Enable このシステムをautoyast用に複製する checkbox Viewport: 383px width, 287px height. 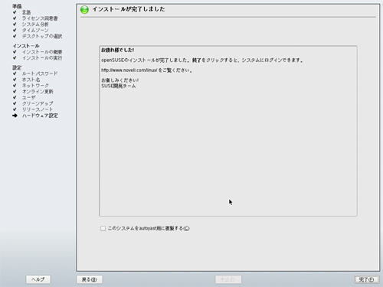pos(103,228)
